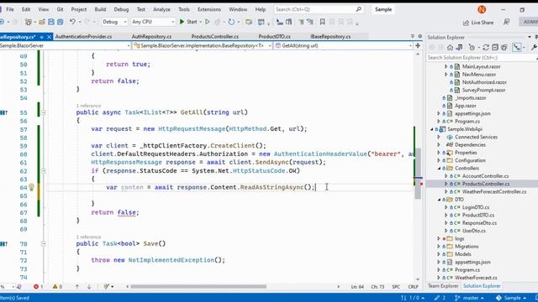The width and height of the screenshot is (538, 302).
Task: Click the pin icon on the BaseRepository.cs tab
Action: 41,37
